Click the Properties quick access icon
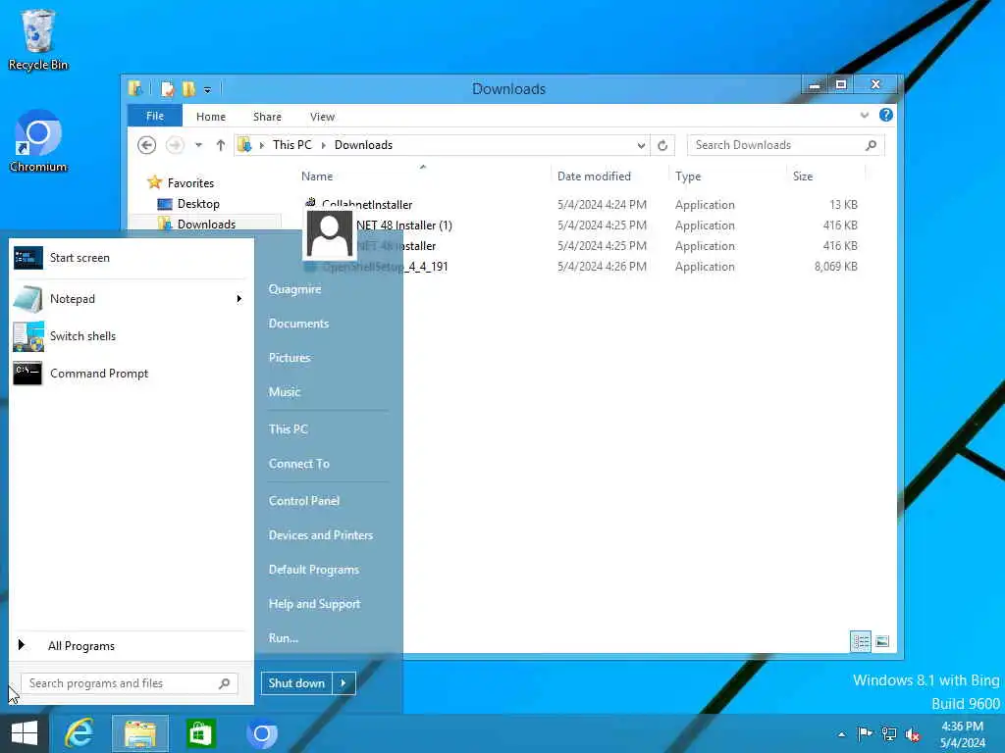This screenshot has width=1005, height=753. coord(167,89)
